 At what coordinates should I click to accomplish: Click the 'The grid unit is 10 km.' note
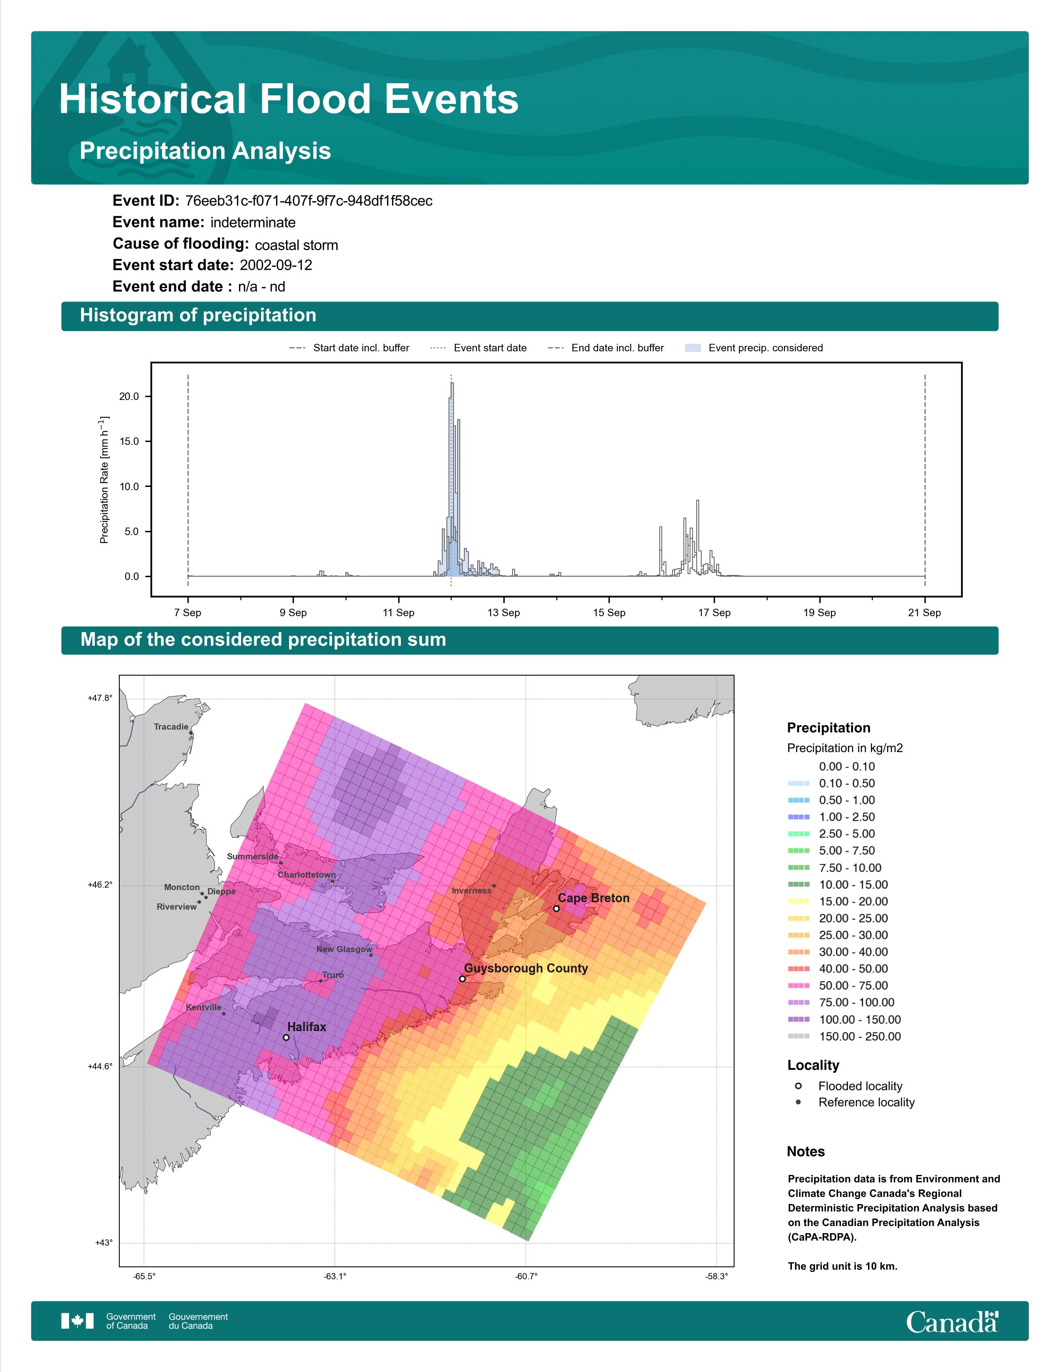[843, 1266]
